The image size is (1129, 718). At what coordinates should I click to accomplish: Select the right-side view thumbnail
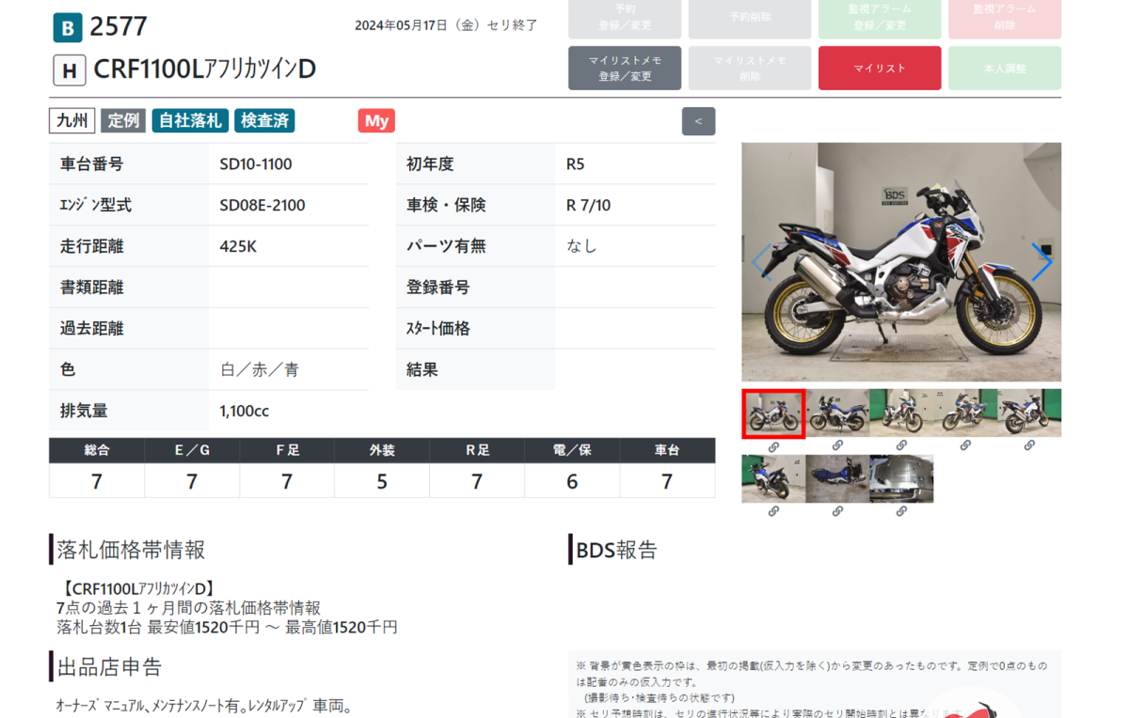tap(837, 414)
